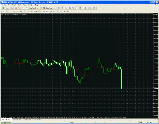Select the text label 'T' tool
Image resolution: width=159 pixels, height=124 pixels.
[32, 11]
